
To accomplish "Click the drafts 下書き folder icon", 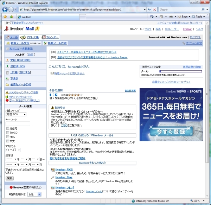I will [x=7, y=79].
